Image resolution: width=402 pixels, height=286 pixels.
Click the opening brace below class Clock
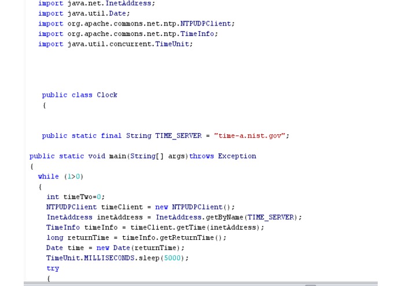pos(45,105)
